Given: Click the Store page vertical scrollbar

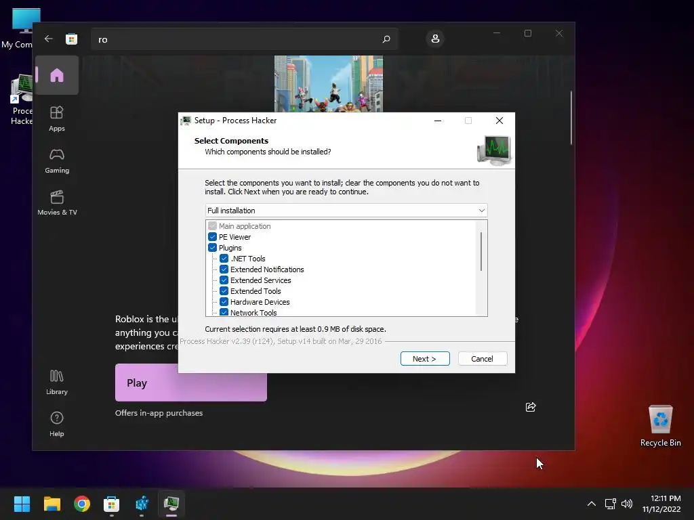Looking at the screenshot, I should coord(571,118).
